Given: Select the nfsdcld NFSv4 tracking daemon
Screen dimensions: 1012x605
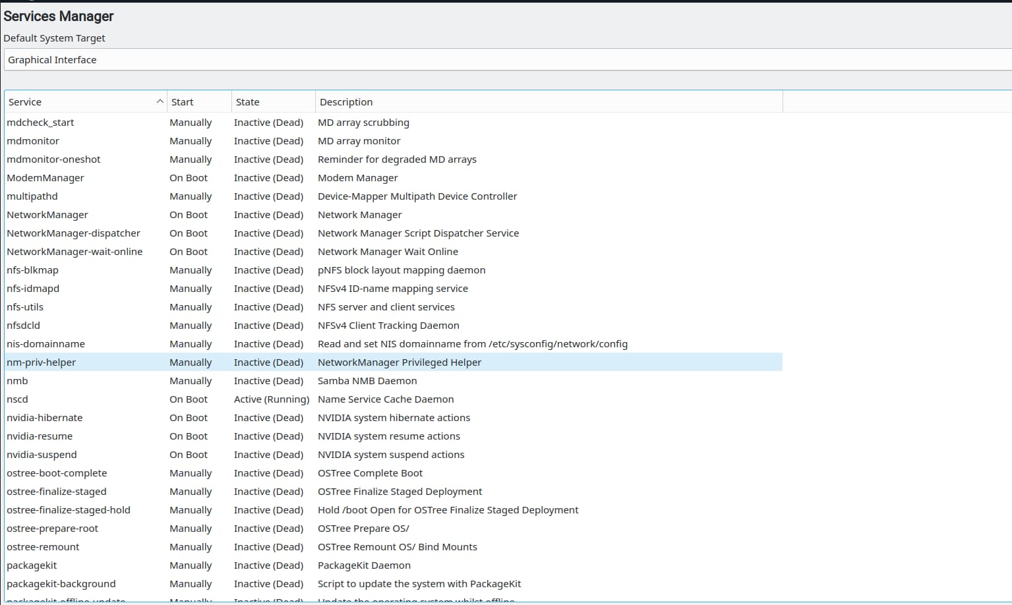Looking at the screenshot, I should [x=198, y=325].
